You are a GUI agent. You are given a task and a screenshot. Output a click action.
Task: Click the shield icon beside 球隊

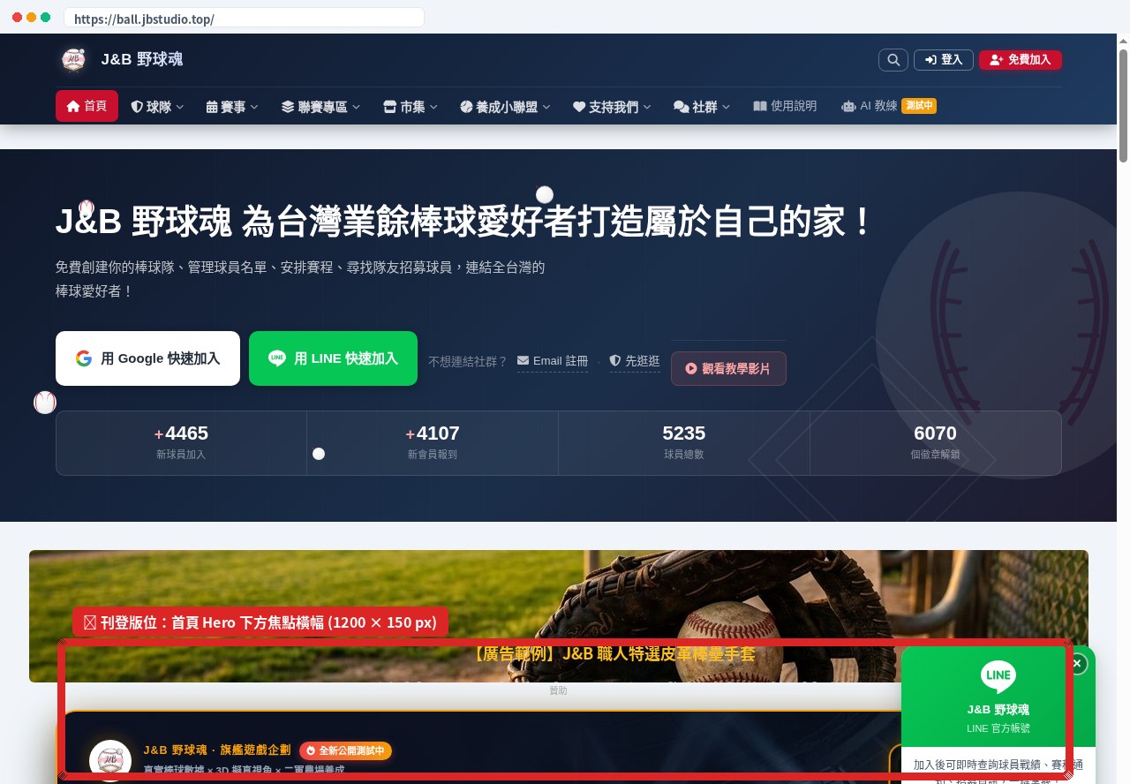coord(137,107)
